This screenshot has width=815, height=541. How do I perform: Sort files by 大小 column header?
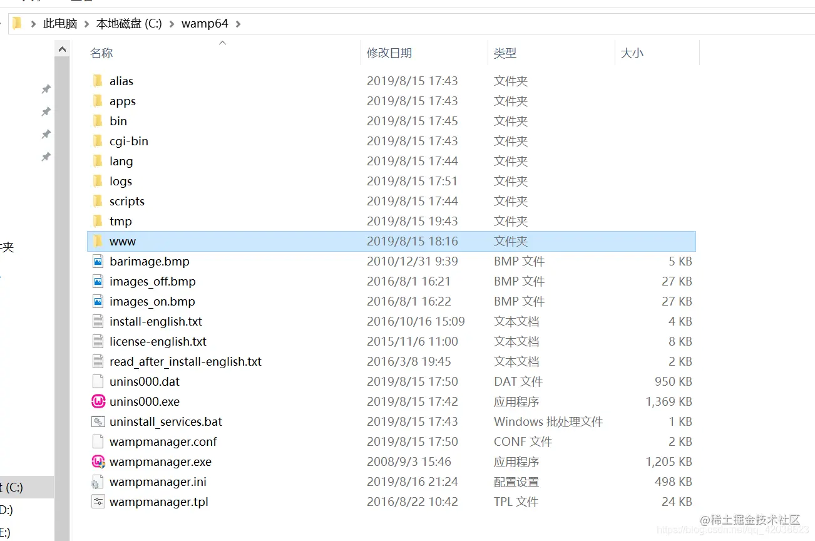click(x=632, y=53)
